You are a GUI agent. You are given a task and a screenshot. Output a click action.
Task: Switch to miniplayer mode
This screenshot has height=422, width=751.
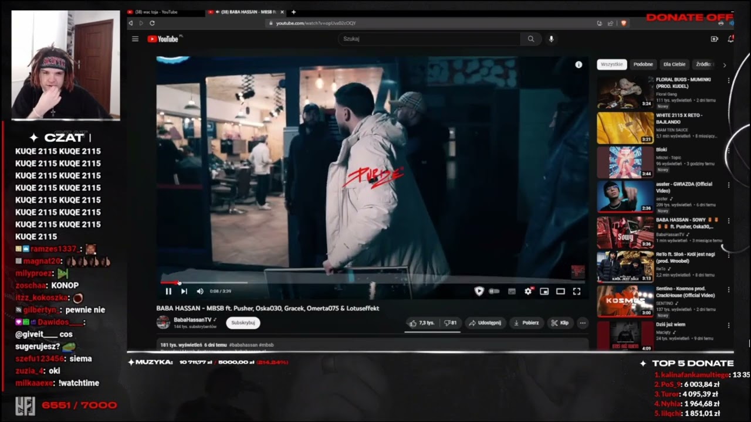[x=544, y=291]
